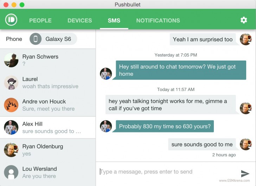The height and width of the screenshot is (186, 256).
Task: Open the settings gear icon
Action: pos(244,20)
